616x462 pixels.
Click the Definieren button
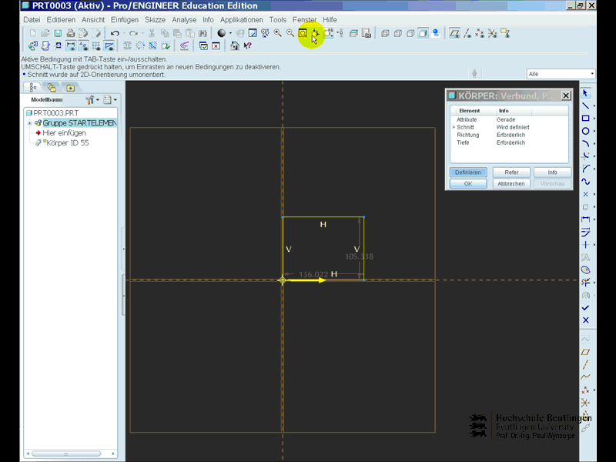pos(468,172)
